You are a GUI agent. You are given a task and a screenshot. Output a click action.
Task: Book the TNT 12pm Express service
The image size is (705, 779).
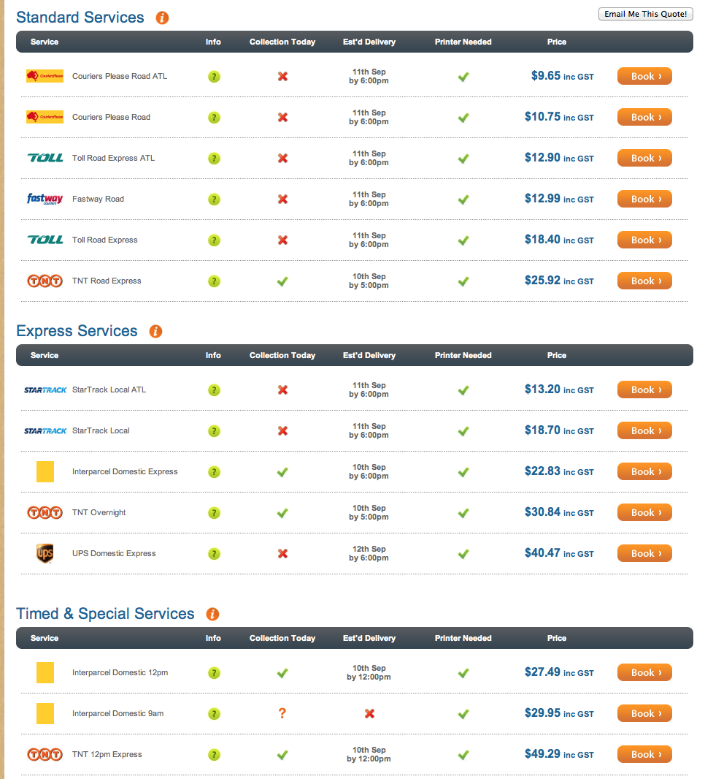[644, 754]
